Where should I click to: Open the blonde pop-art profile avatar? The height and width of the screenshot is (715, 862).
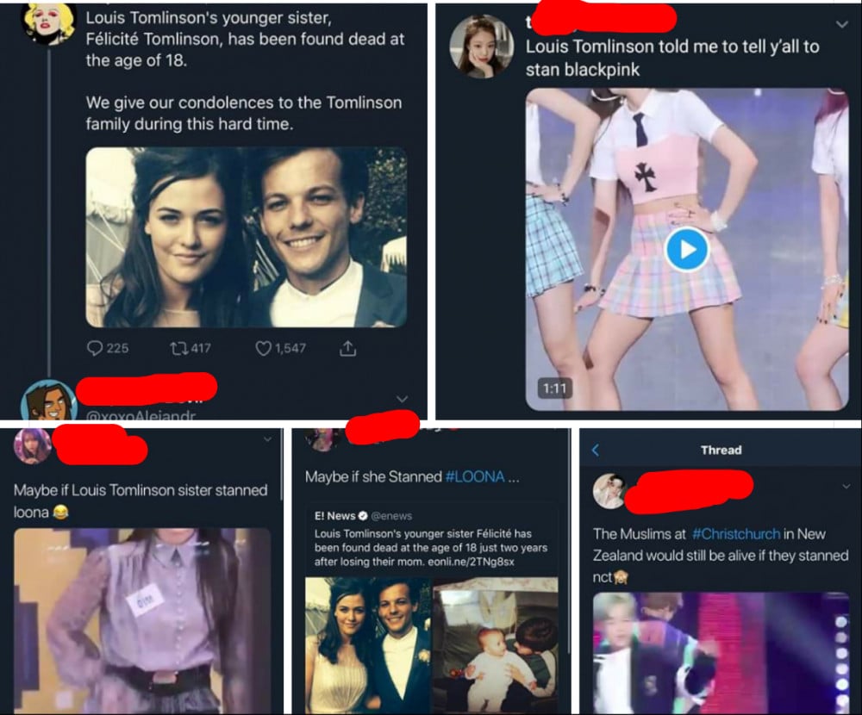tap(47, 22)
